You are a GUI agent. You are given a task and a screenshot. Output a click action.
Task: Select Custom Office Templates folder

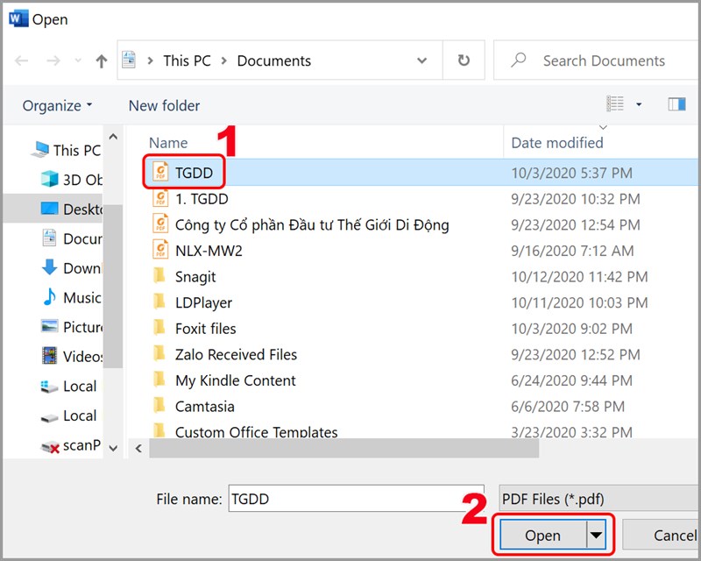[x=256, y=432]
